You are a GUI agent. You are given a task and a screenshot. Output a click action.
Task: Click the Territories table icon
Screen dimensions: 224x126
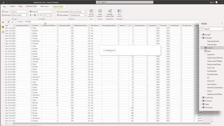point(204,107)
